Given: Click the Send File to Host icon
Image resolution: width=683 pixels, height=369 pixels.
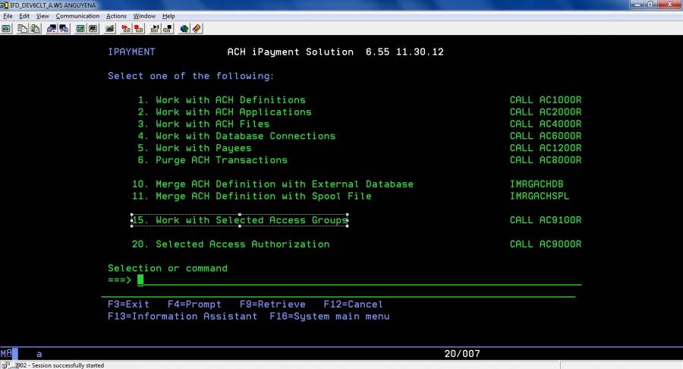Looking at the screenshot, I should (x=52, y=29).
